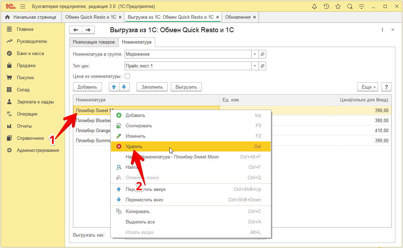This screenshot has height=248, width=403.
Task: Click the Заполнить button
Action: pyautogui.click(x=152, y=87)
